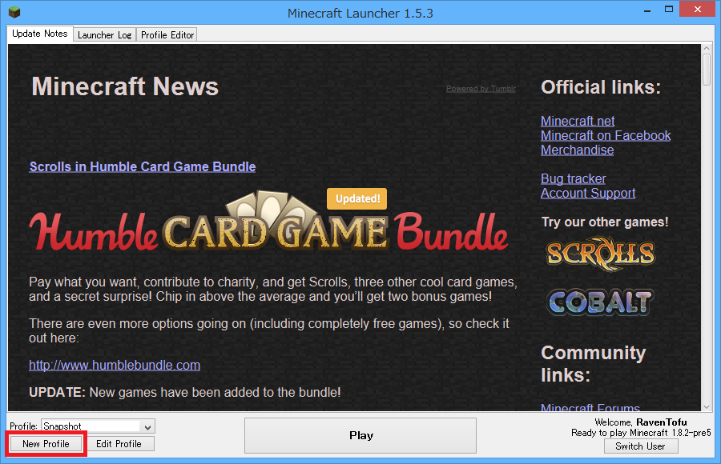
Task: Open the Scrolls game logo
Action: tap(600, 254)
